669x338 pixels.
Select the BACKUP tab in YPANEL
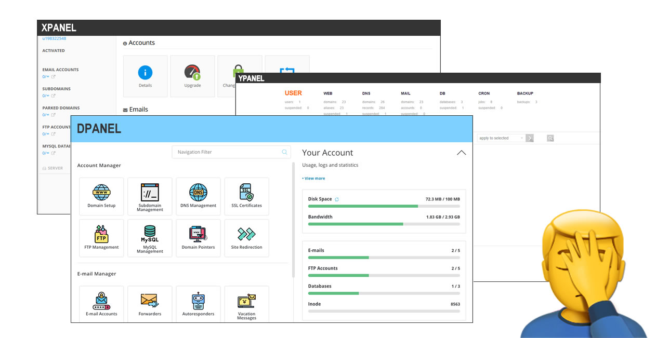[x=525, y=93]
